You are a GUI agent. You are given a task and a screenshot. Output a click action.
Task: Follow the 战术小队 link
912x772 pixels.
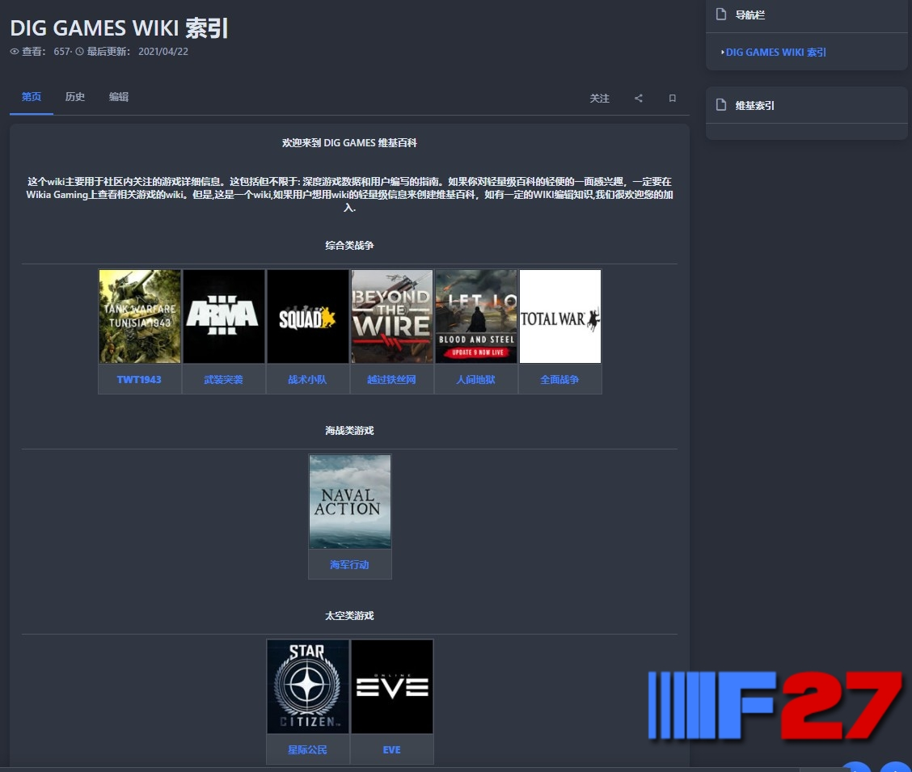307,380
